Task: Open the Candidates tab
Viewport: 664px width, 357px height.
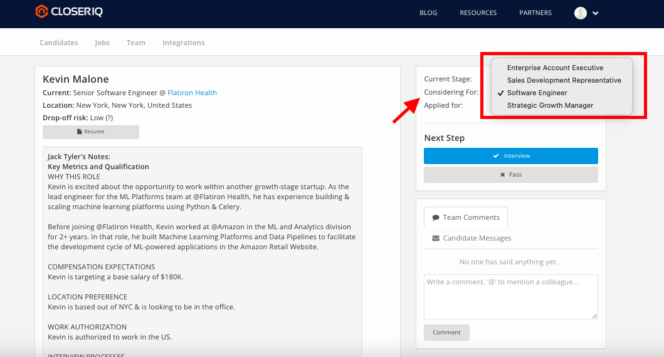Action: [59, 43]
